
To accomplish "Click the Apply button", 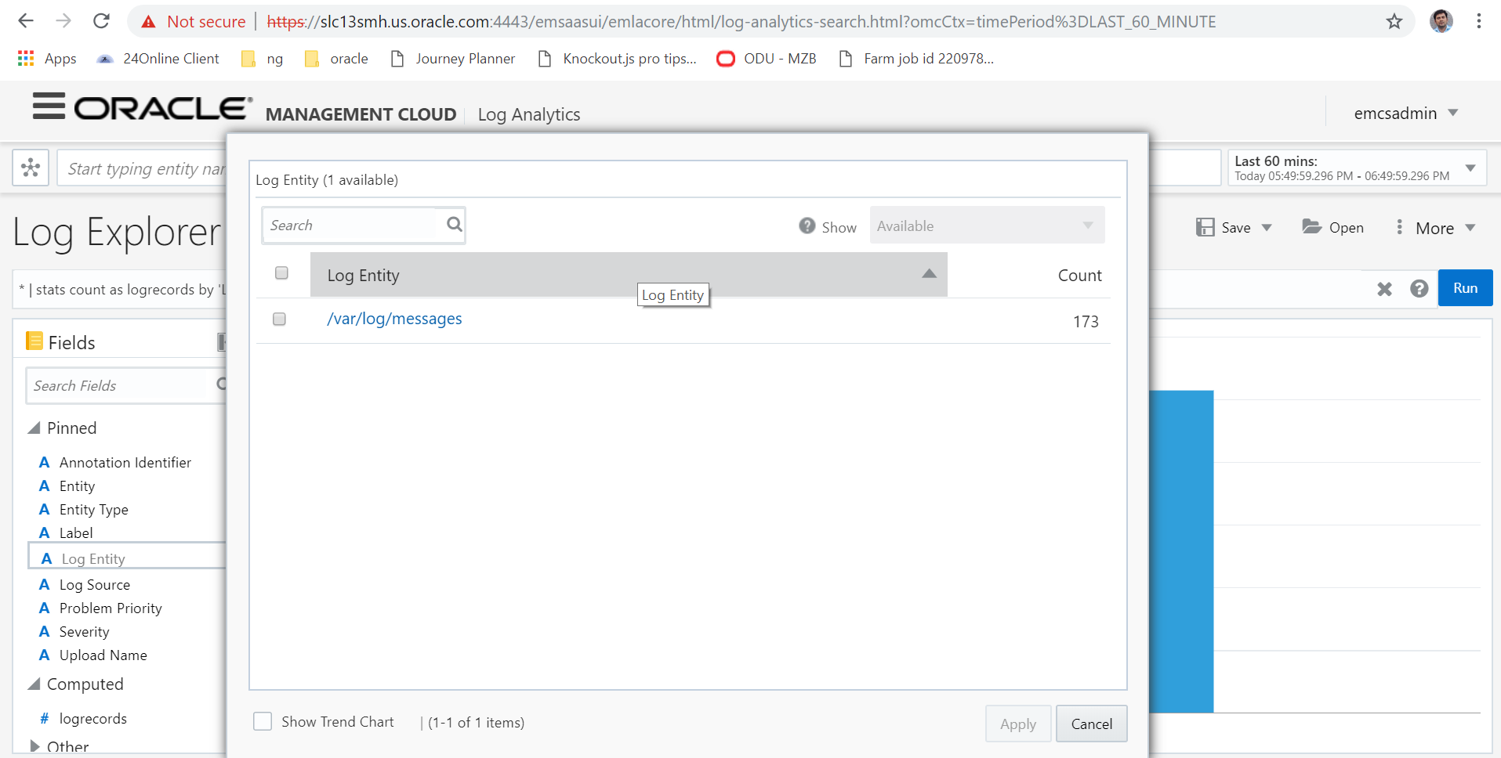I will tap(1017, 724).
